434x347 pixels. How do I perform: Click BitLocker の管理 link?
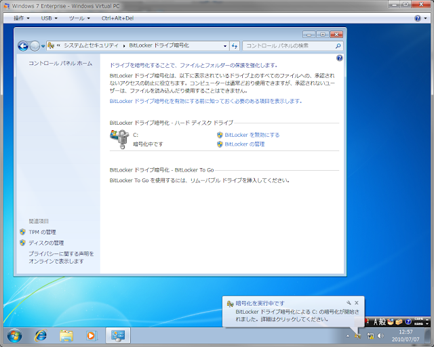[245, 144]
